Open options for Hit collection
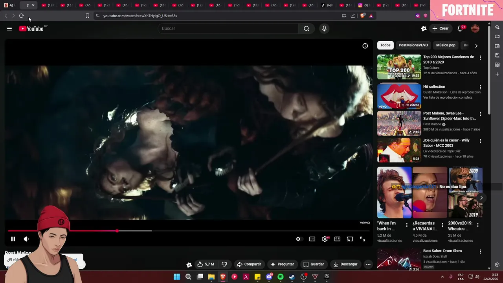Viewport: 503px width, 283px height. pos(480,87)
